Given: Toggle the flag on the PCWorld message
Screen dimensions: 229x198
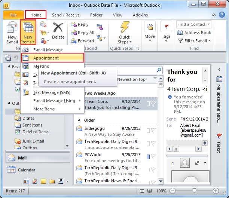Looking at the screenshot, I should coord(153,157).
